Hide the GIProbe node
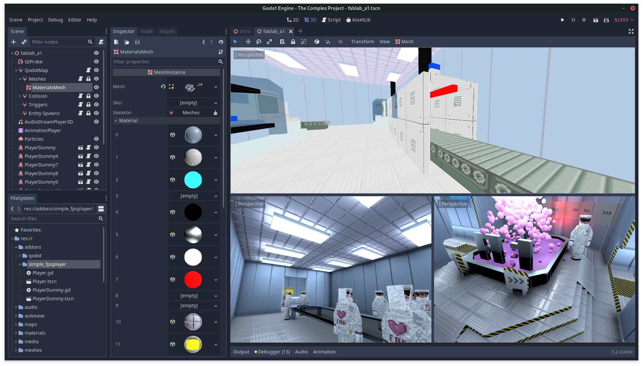The width and height of the screenshot is (643, 366). pyautogui.click(x=96, y=62)
